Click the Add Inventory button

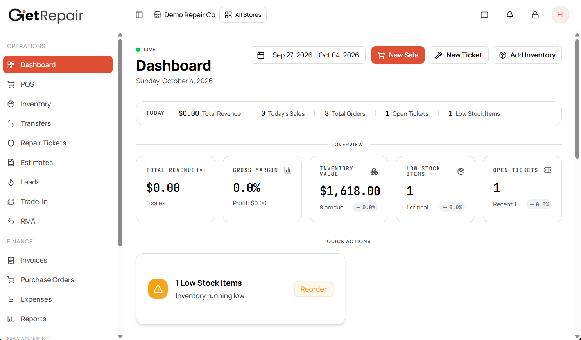point(527,55)
